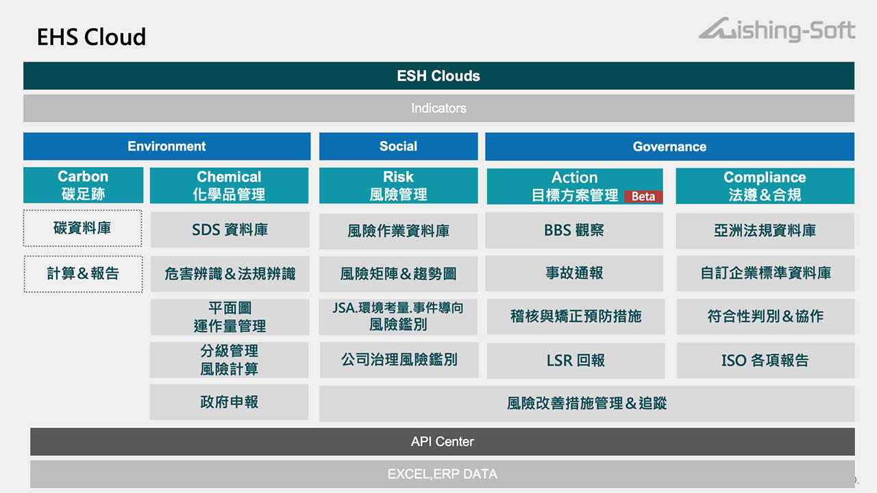Select the Governance section header
This screenshot has width=877, height=493.
pyautogui.click(x=669, y=147)
